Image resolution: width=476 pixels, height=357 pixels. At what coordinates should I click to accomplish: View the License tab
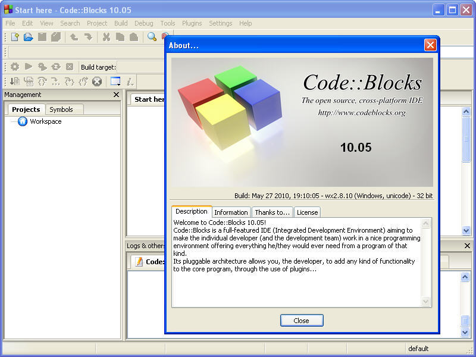pyautogui.click(x=307, y=212)
